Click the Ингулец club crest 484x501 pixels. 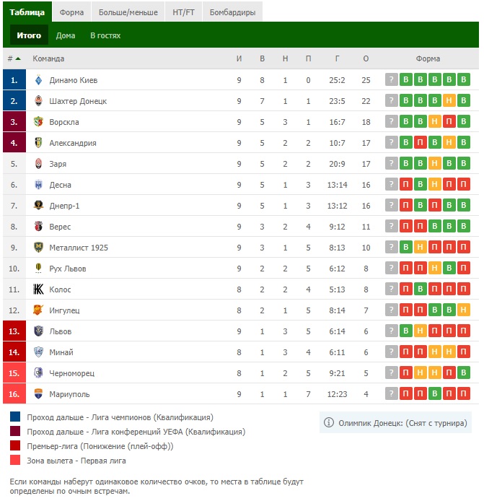pos(38,310)
